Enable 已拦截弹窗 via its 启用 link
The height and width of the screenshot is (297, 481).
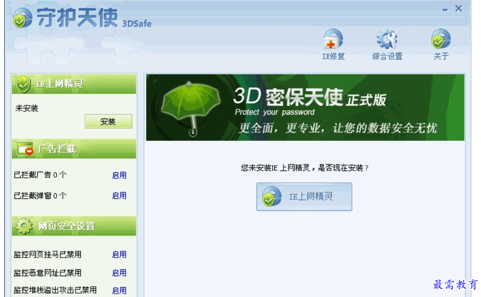click(x=119, y=195)
